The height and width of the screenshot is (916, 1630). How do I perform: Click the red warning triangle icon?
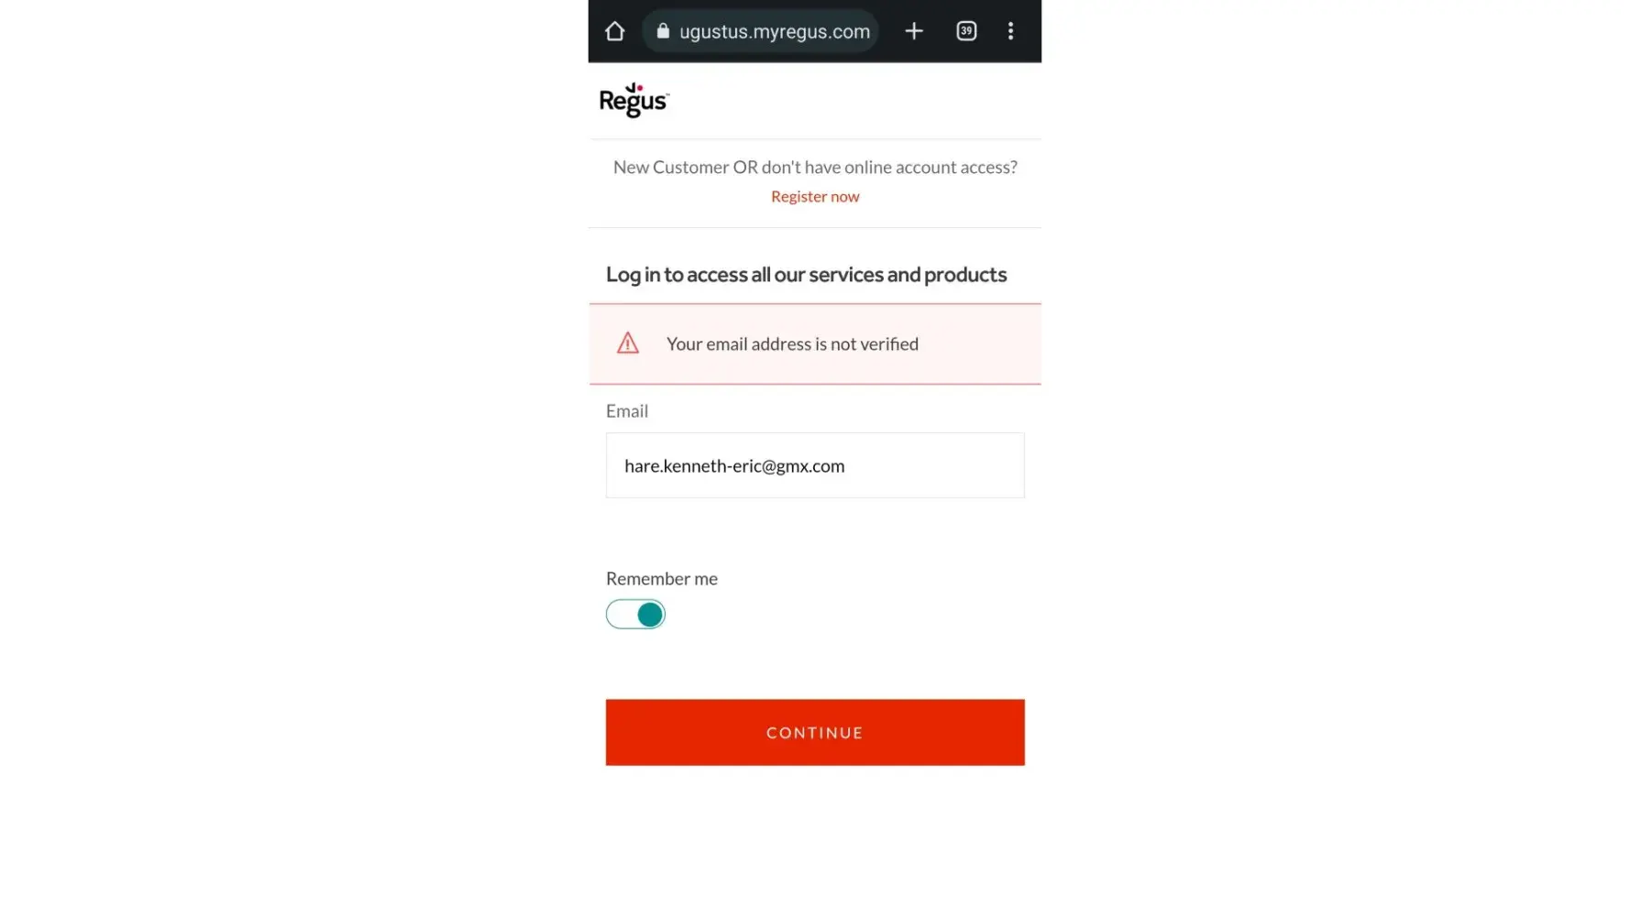pyautogui.click(x=627, y=343)
